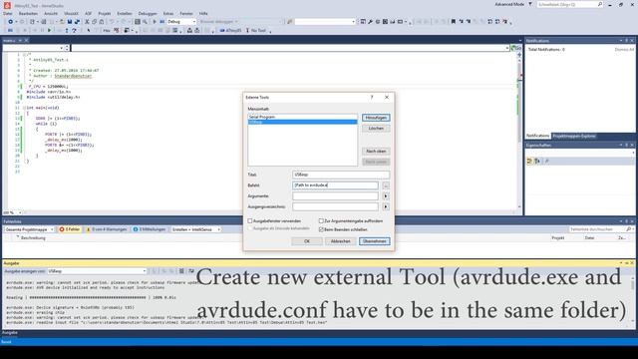Click the Copy toolbar icon

(x=94, y=22)
